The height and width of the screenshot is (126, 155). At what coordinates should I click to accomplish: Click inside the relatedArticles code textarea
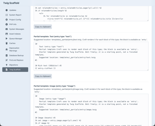pyautogui.click(x=91, y=14)
